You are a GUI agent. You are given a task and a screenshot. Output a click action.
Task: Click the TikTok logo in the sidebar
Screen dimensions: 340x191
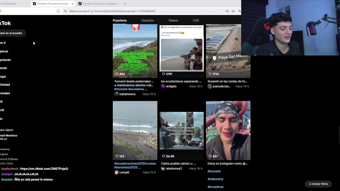[x=5, y=23]
